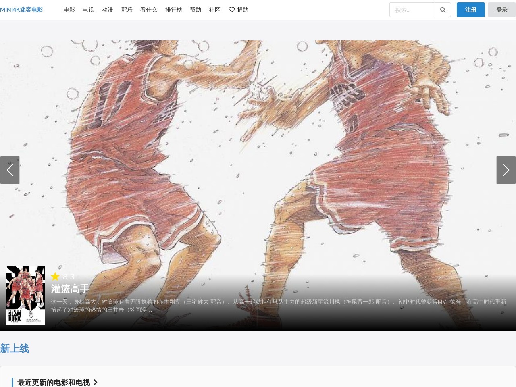The width and height of the screenshot is (516, 387).
Task: Go to previous carousel slide arrow
Action: tap(10, 170)
